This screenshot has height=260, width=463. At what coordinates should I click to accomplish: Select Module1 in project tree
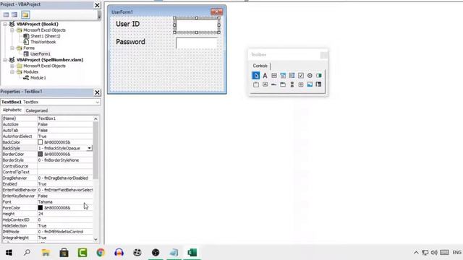point(38,78)
